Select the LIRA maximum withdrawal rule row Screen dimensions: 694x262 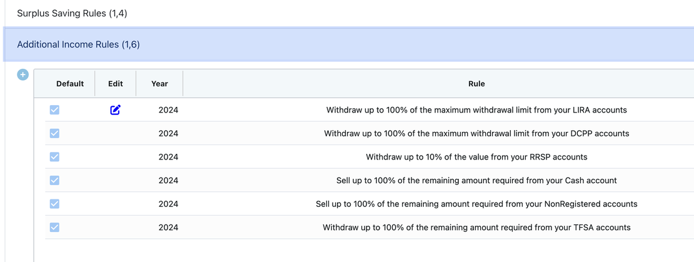tap(476, 110)
